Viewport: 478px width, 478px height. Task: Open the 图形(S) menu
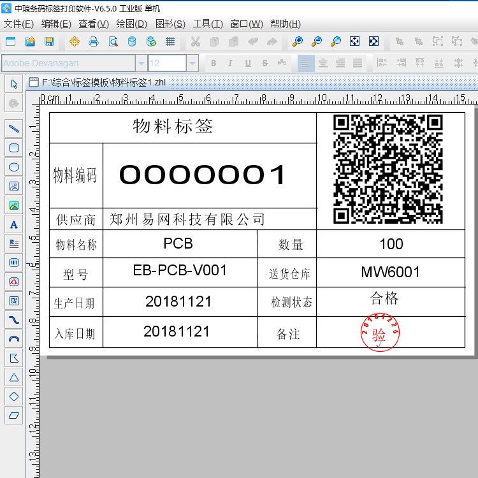pos(170,24)
